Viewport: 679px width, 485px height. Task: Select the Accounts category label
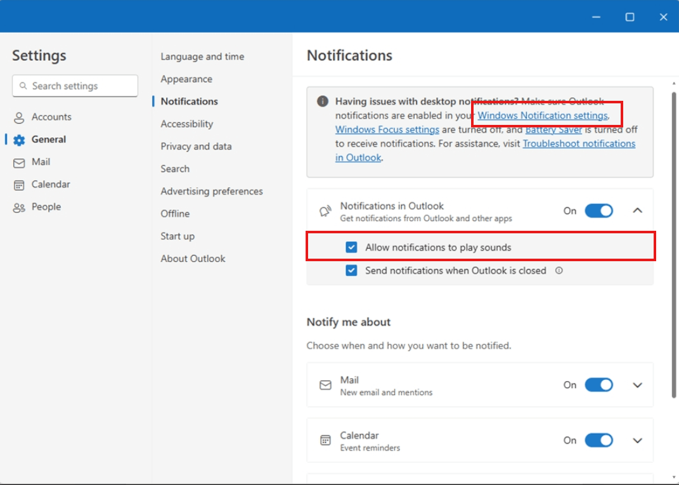pyautogui.click(x=51, y=117)
